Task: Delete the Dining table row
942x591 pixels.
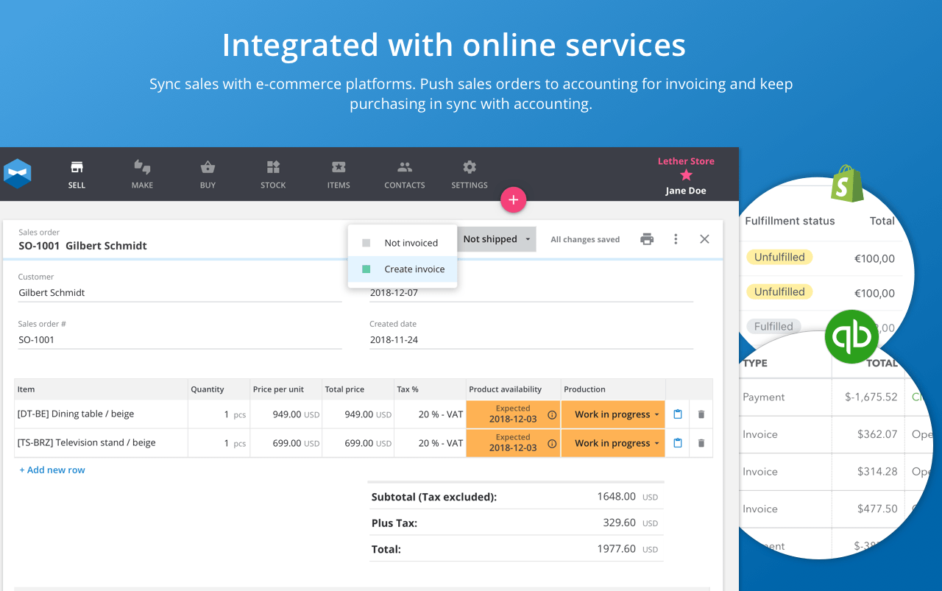Action: pyautogui.click(x=701, y=414)
